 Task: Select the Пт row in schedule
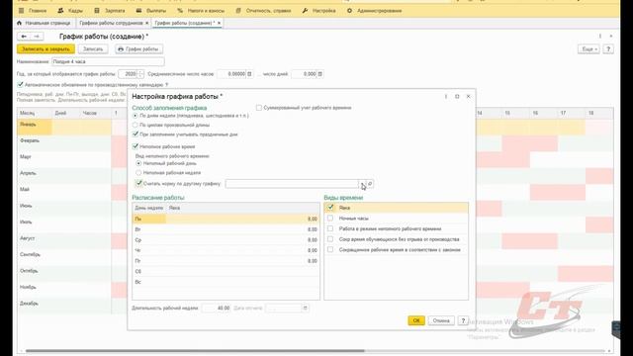point(226,261)
